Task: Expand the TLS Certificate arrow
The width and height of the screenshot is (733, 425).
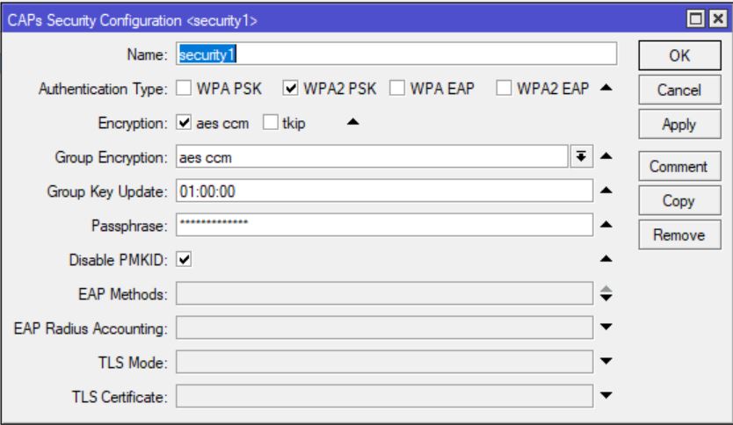Action: pyautogui.click(x=606, y=395)
